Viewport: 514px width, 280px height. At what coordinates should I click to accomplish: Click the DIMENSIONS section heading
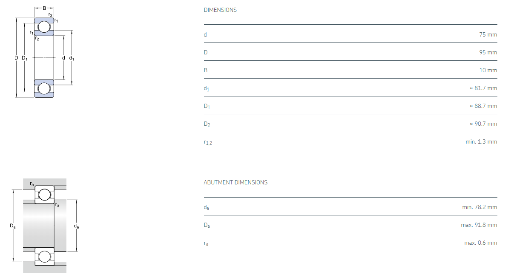(x=220, y=10)
